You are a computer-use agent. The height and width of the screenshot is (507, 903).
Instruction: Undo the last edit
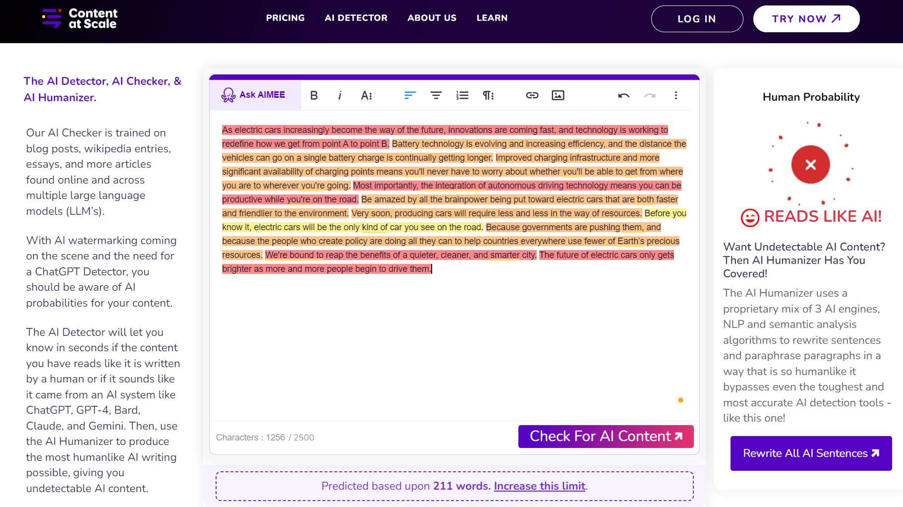point(623,95)
